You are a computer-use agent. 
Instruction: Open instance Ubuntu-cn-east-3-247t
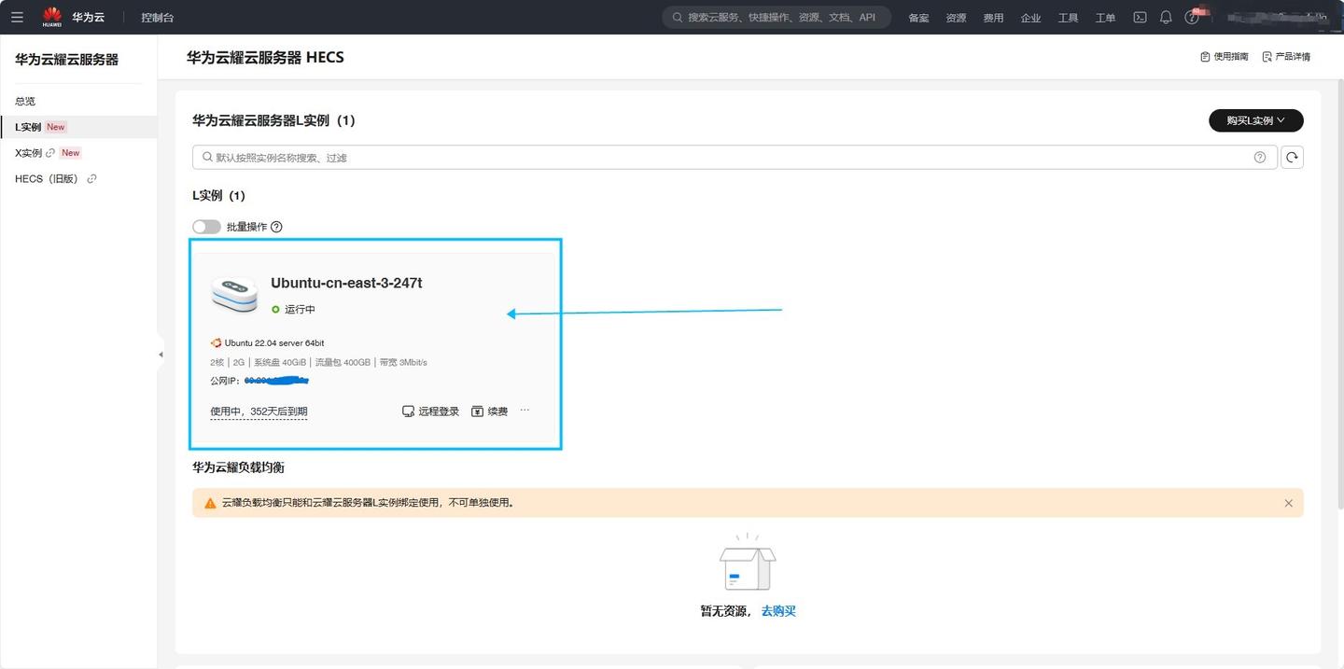(x=346, y=283)
